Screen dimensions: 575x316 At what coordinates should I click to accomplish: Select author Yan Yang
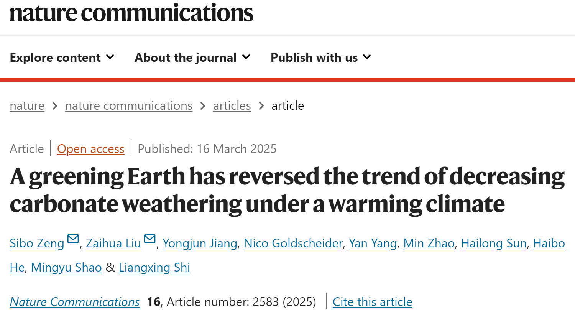coord(373,243)
